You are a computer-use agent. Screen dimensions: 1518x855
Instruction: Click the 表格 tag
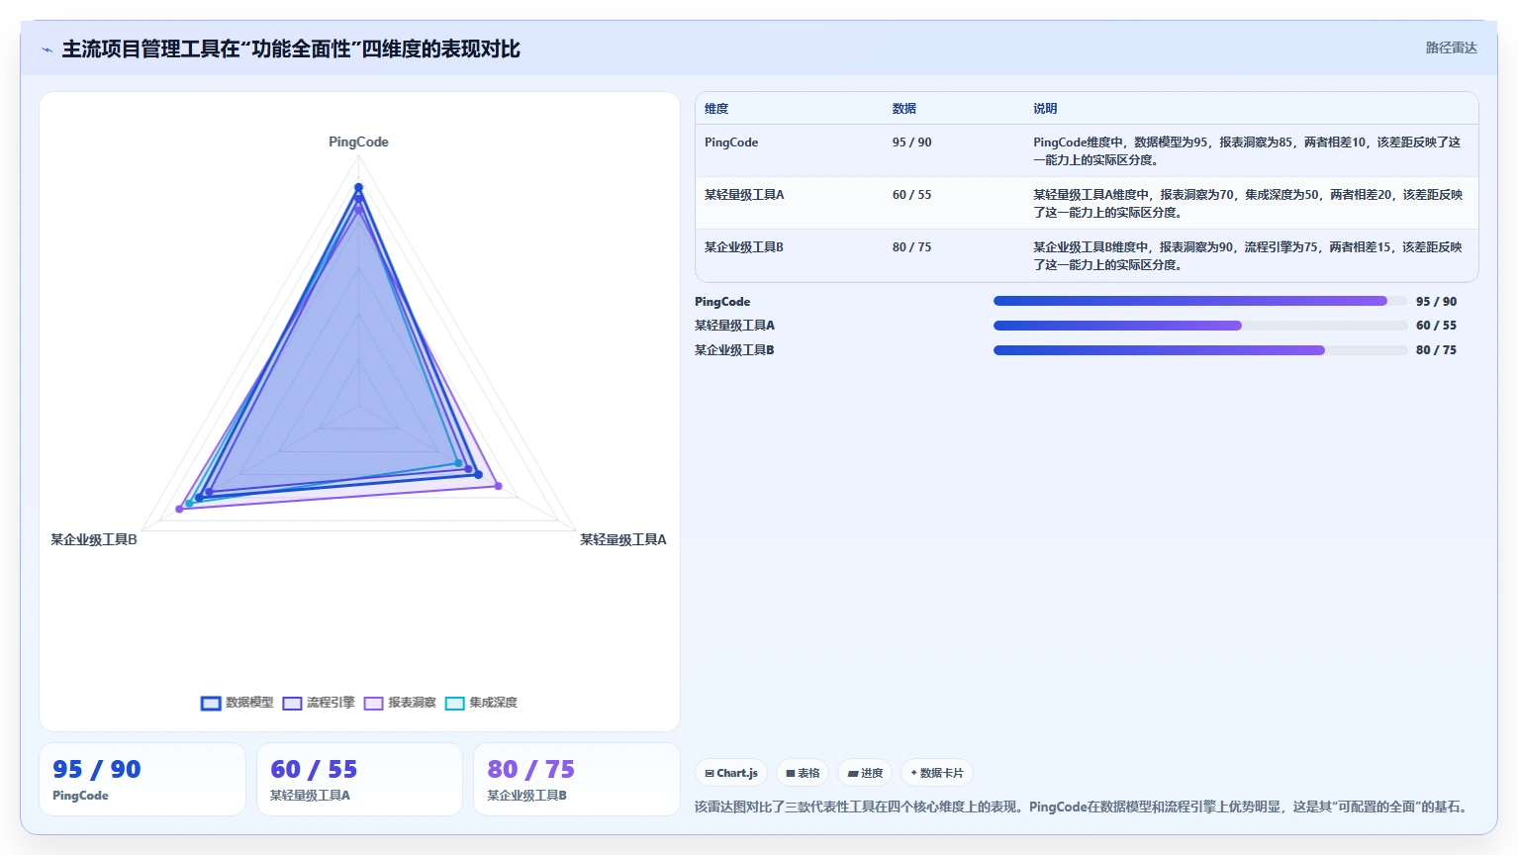(803, 773)
